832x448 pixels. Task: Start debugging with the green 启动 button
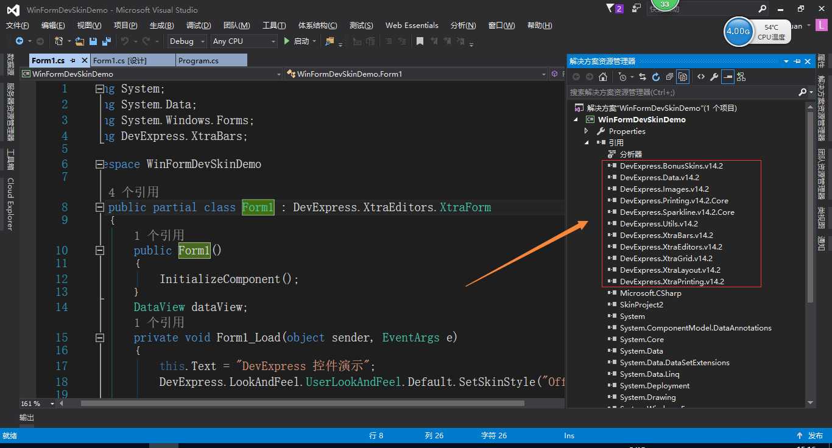point(295,41)
